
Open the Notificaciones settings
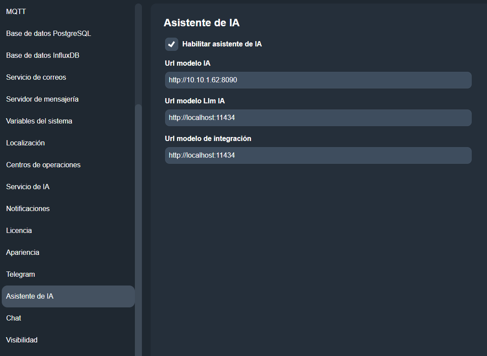point(28,209)
